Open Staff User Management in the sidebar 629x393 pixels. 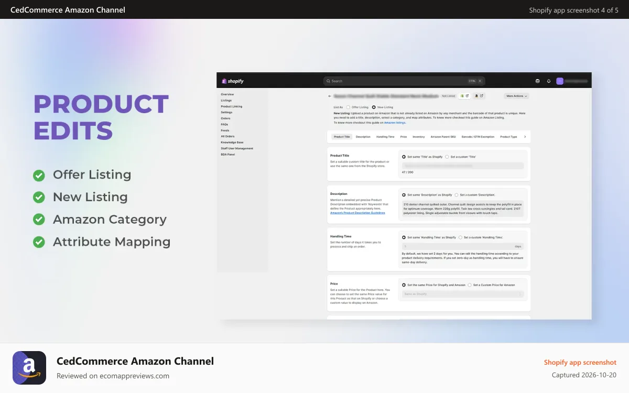point(237,148)
